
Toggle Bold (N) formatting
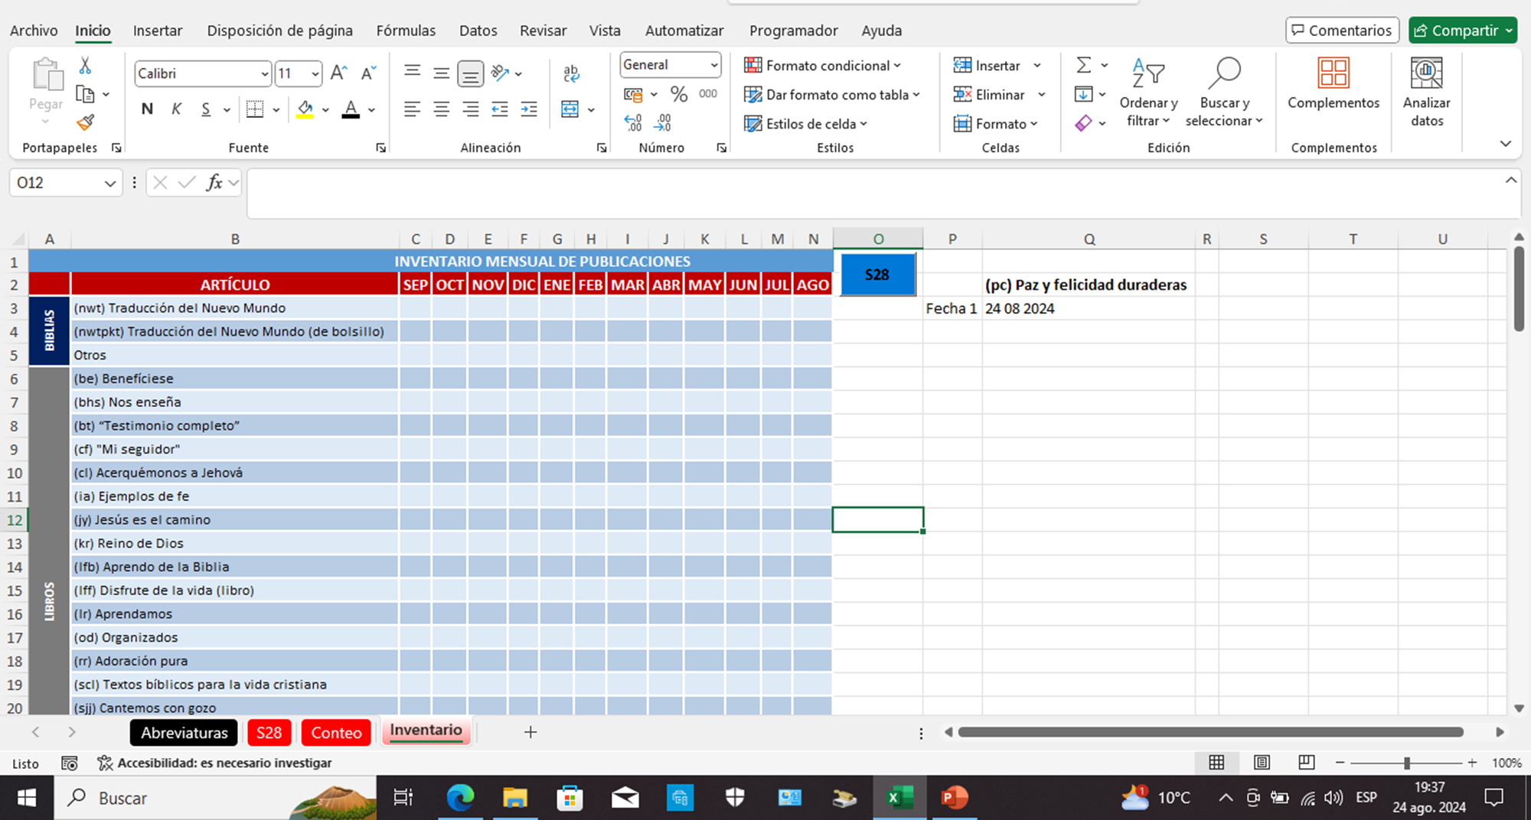pyautogui.click(x=147, y=109)
